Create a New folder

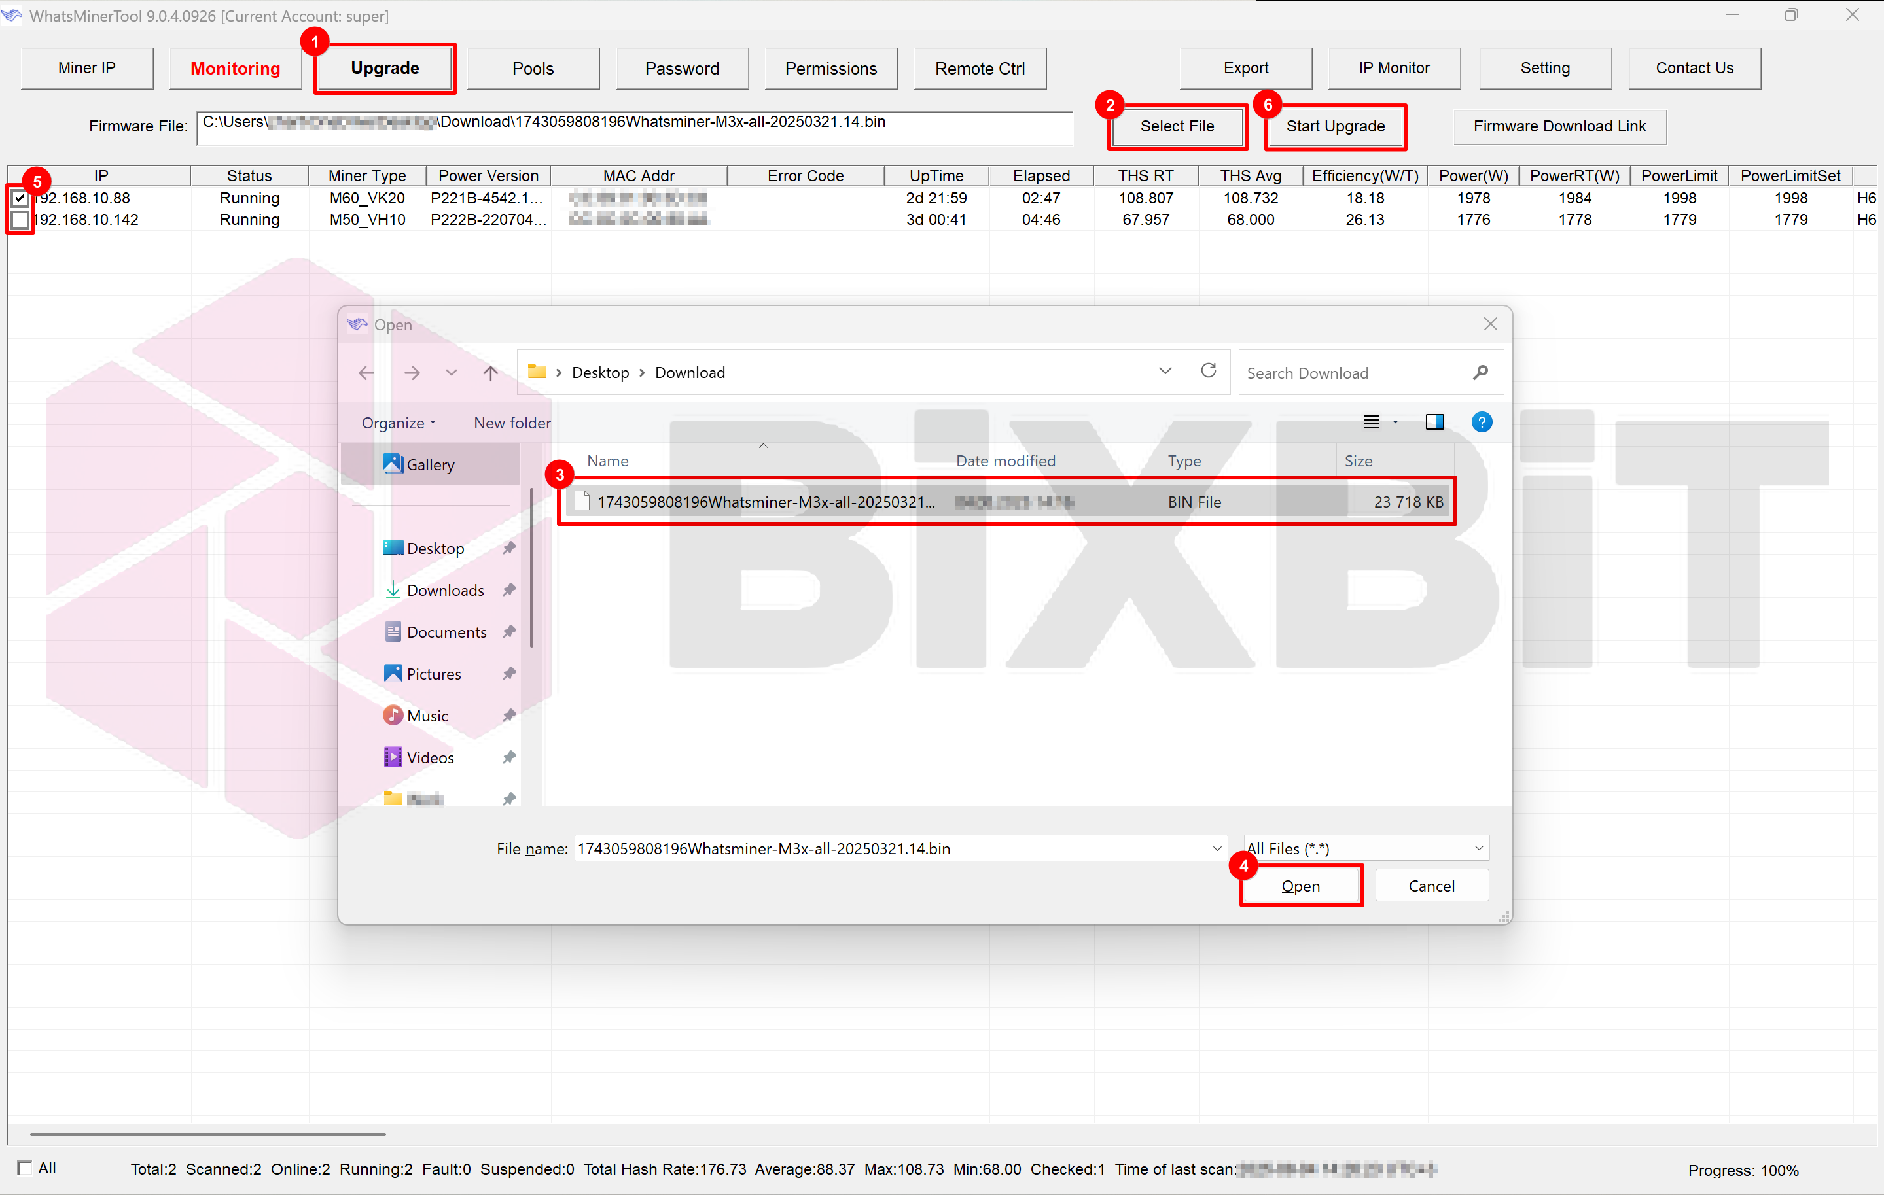512,423
